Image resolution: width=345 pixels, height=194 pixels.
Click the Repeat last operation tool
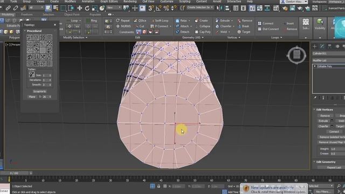(123, 20)
